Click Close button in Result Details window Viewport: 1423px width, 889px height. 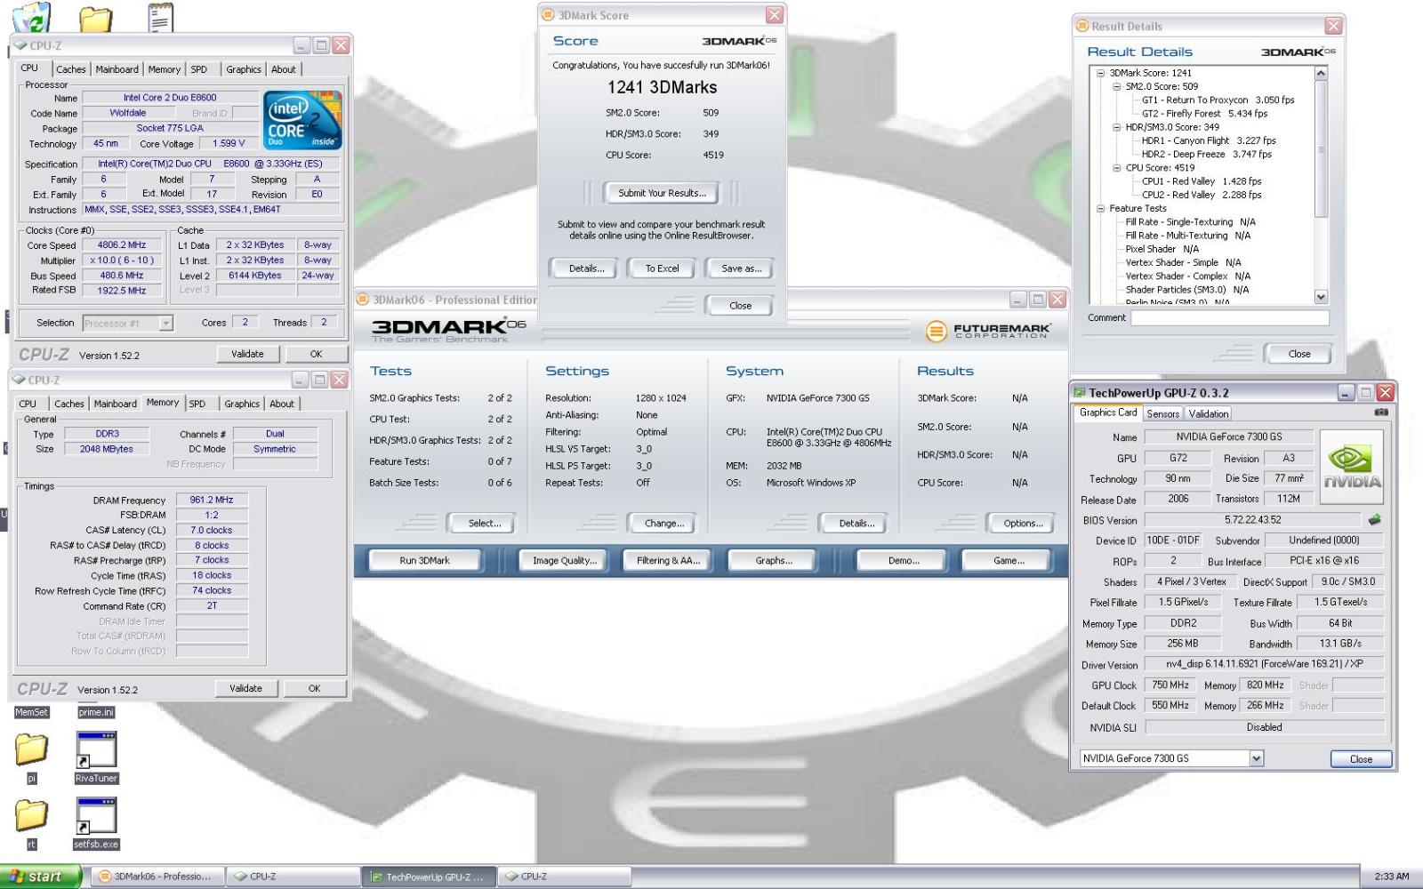pyautogui.click(x=1298, y=354)
